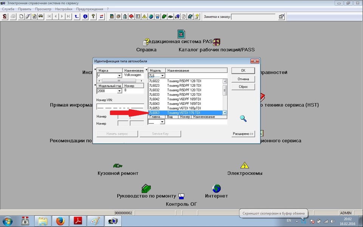Open the Электросхемы warning triangle icon

coord(245,165)
